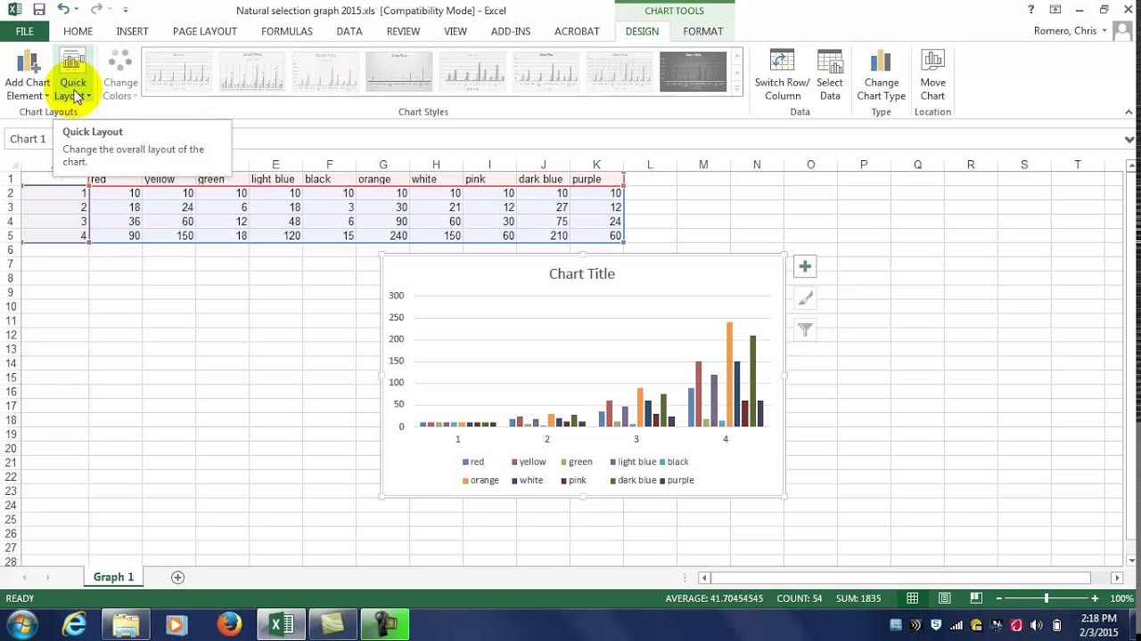Click the light blue header cell
The image size is (1141, 641).
point(275,179)
